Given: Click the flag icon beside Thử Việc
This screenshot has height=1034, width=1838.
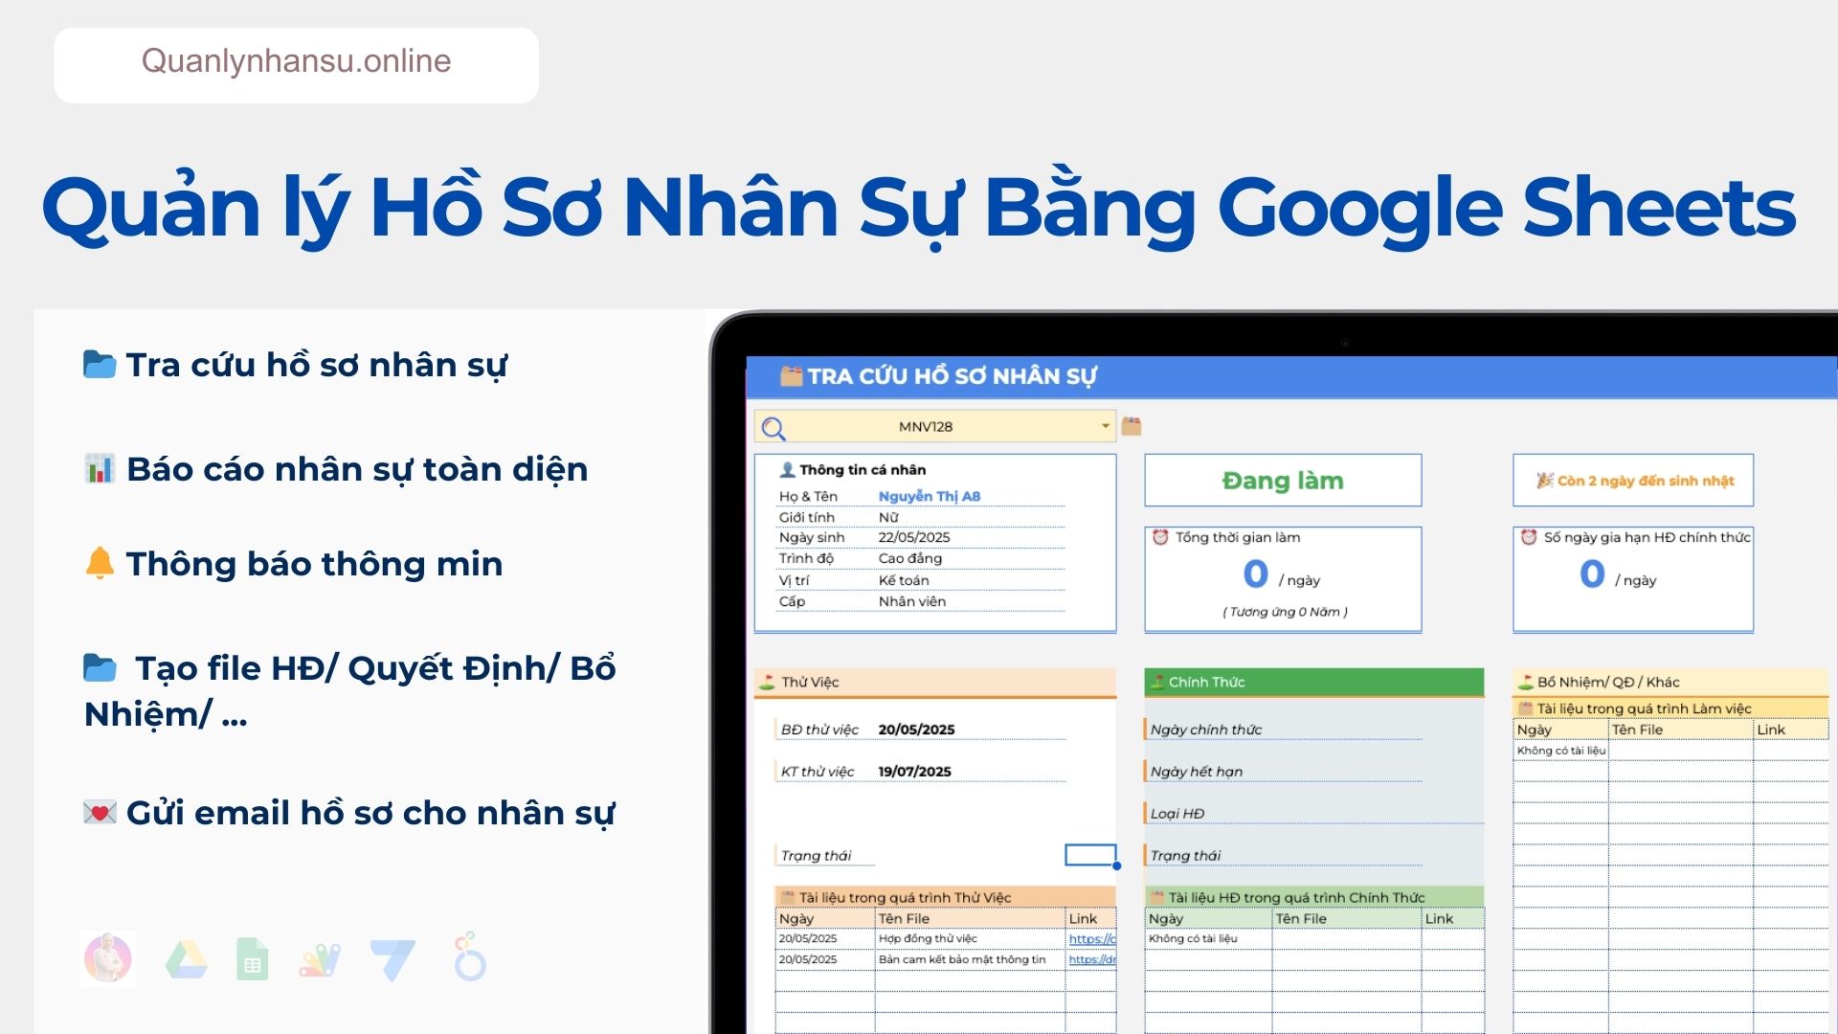Looking at the screenshot, I should [767, 682].
